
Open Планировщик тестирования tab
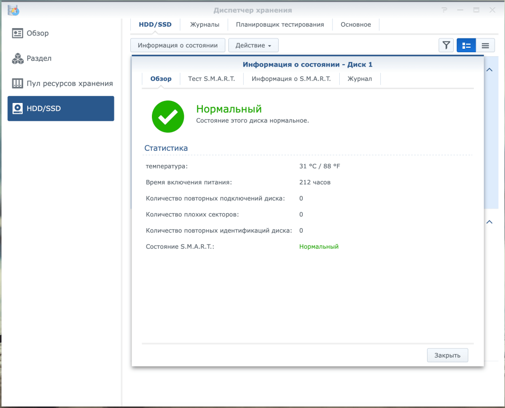click(280, 25)
